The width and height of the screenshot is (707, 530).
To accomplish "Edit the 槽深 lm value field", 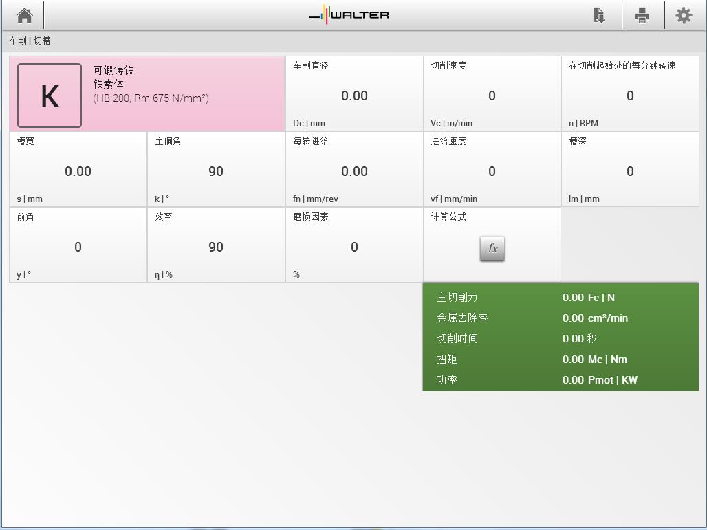I will (630, 170).
